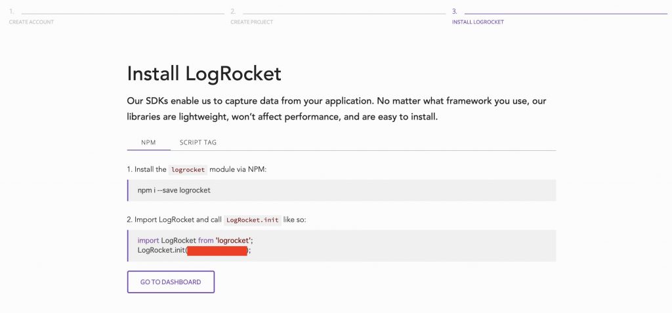Click the npm i --save logrocket code block
Screen dimensions: 672x313
click(x=341, y=190)
